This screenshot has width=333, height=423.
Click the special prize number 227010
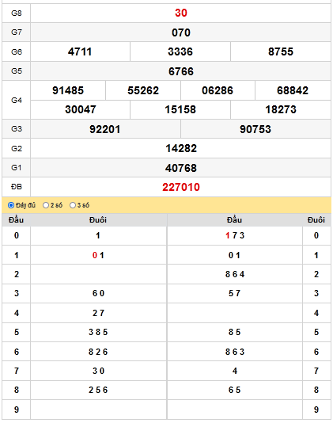(x=181, y=187)
